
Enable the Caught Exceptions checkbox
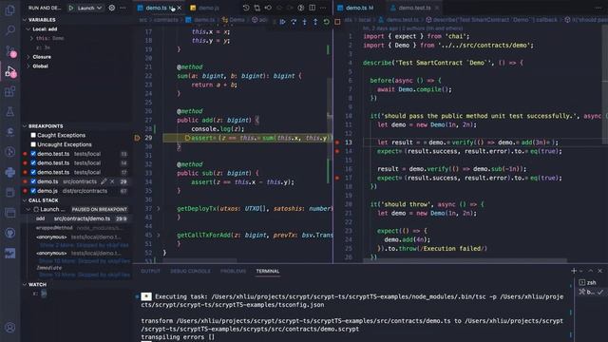33,135
